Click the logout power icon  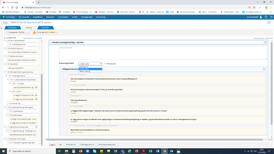point(271,17)
